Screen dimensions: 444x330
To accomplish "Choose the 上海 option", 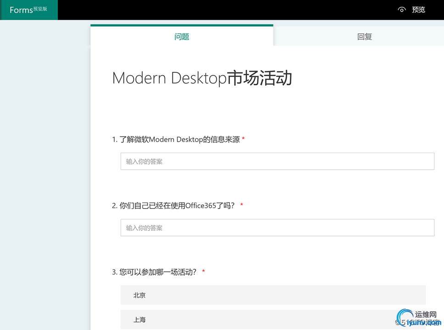I will 273,319.
